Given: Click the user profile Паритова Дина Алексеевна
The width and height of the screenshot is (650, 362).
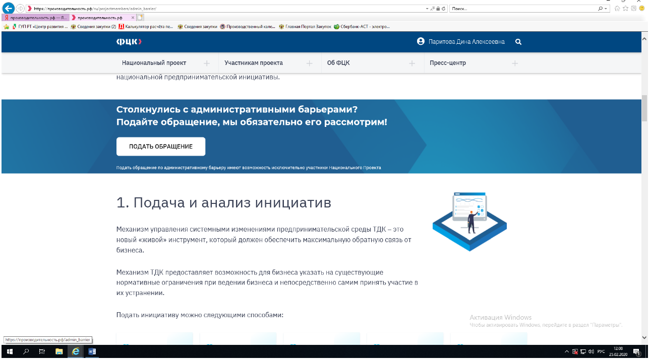Looking at the screenshot, I should (461, 42).
